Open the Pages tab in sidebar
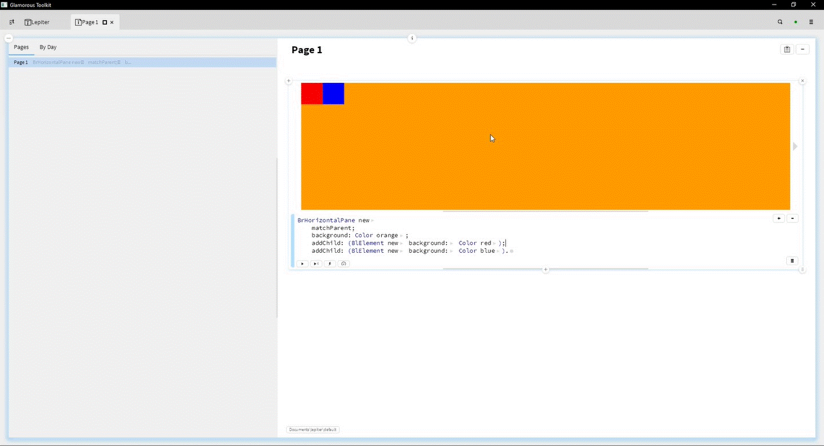824x446 pixels. tap(21, 47)
